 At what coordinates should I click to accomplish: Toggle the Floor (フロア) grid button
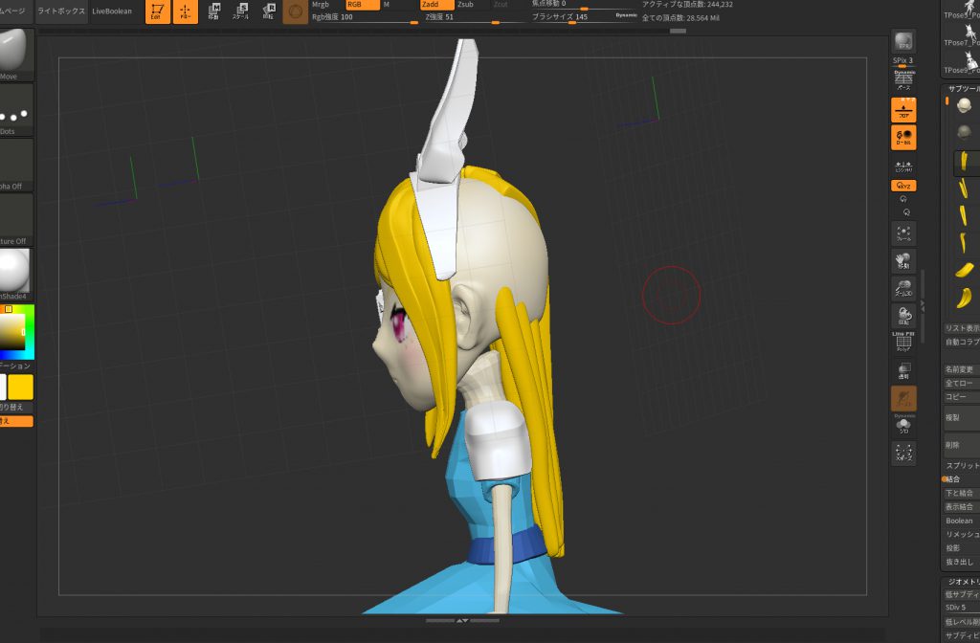point(903,110)
